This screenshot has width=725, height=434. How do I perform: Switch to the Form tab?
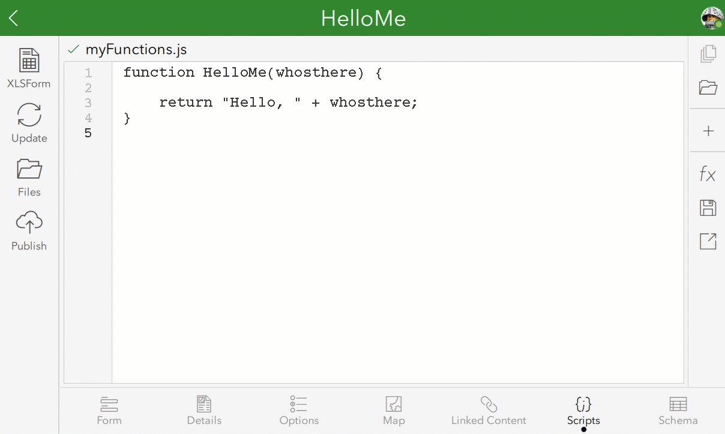[x=109, y=411]
